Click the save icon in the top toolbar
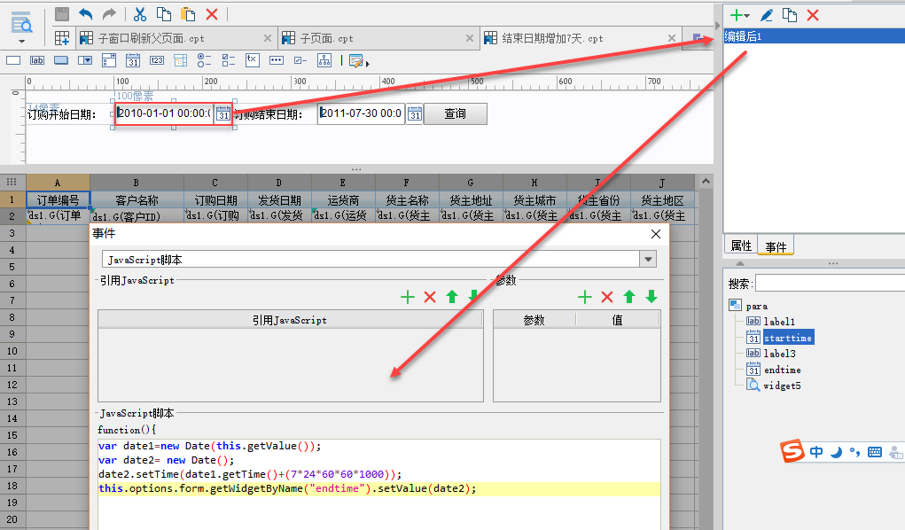This screenshot has width=905, height=530. point(62,14)
